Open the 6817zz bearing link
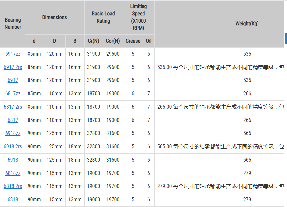 (x=13, y=94)
